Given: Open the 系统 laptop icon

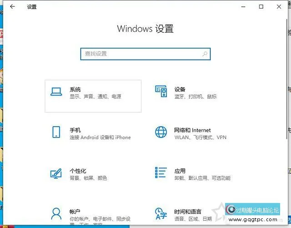Looking at the screenshot, I should tap(56, 91).
